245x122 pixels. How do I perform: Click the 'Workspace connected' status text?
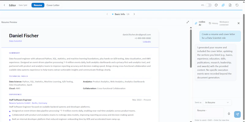coord(224,23)
